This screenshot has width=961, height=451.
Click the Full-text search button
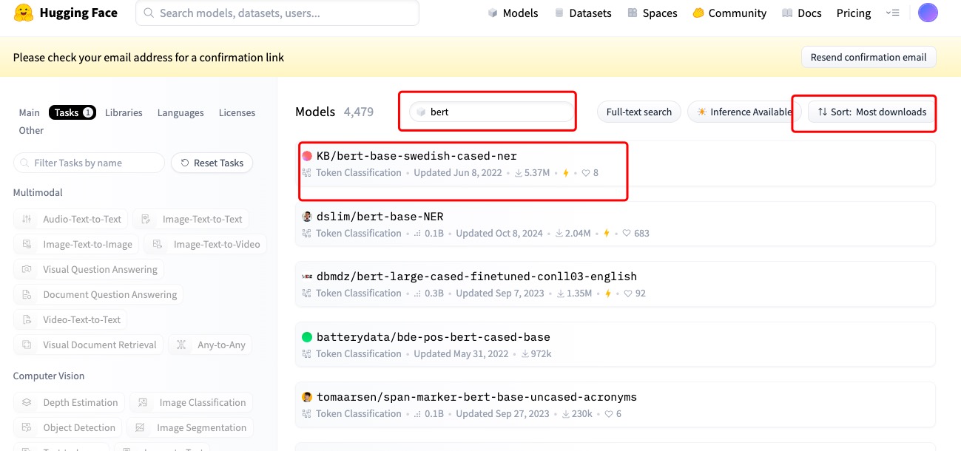point(639,112)
